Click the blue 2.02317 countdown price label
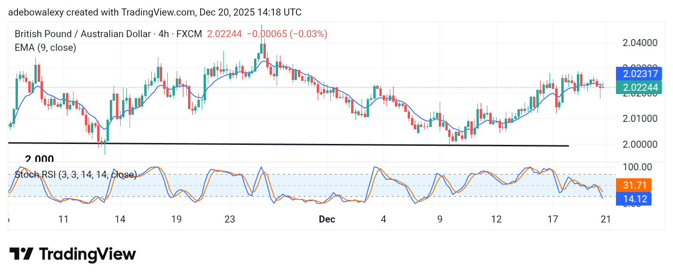Screen dimensions: 673x278 (x=639, y=74)
